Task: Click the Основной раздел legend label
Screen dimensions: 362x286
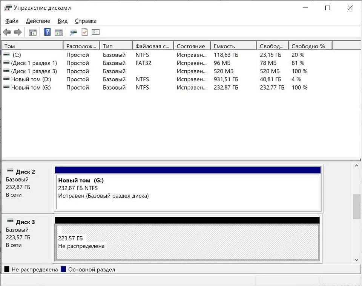Action: (91, 269)
